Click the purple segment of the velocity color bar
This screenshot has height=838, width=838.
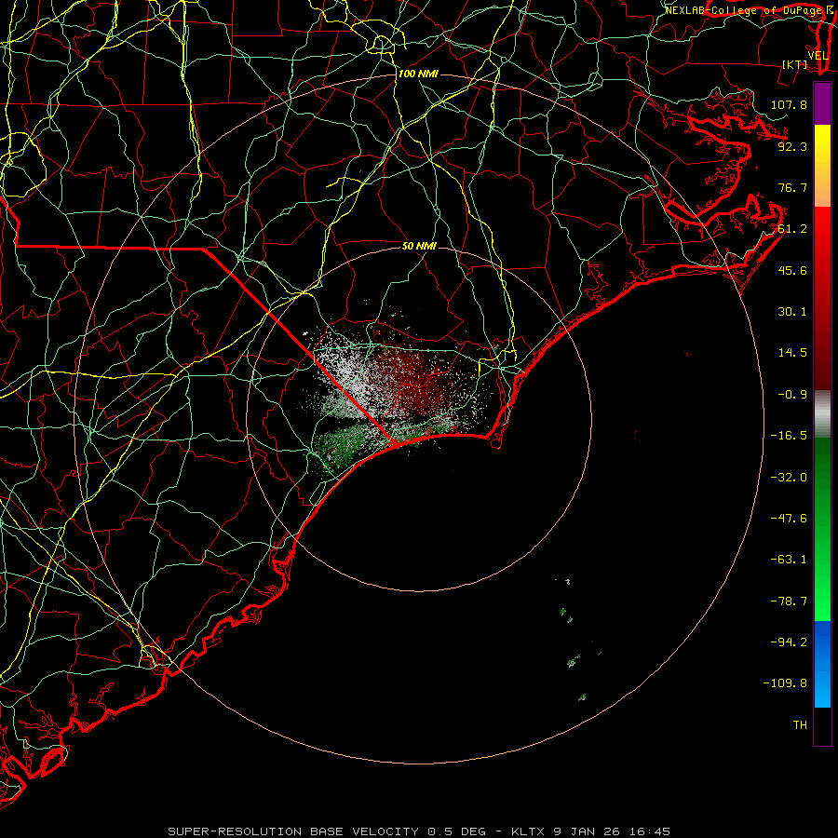[x=822, y=103]
